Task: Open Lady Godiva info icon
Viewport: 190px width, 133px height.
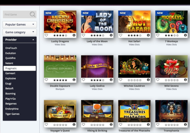Action: pos(111,80)
